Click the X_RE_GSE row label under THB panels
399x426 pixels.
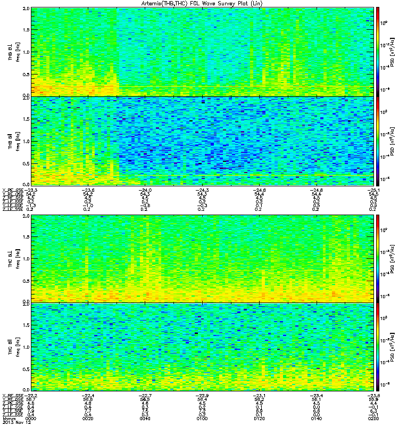(x=13, y=190)
